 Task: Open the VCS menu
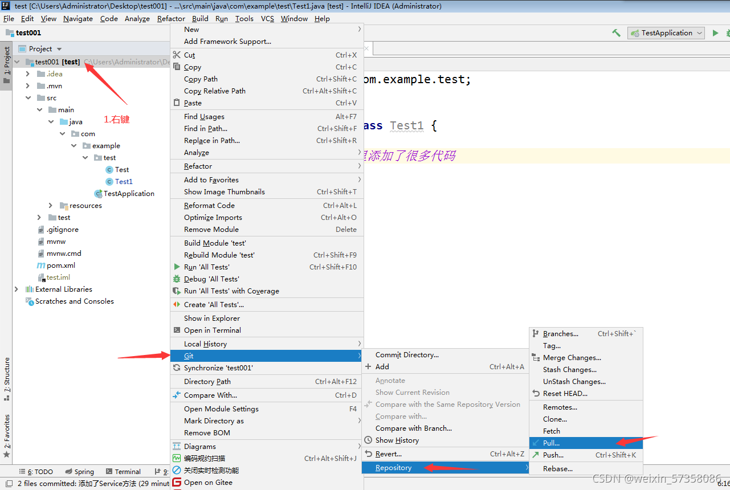tap(267, 18)
